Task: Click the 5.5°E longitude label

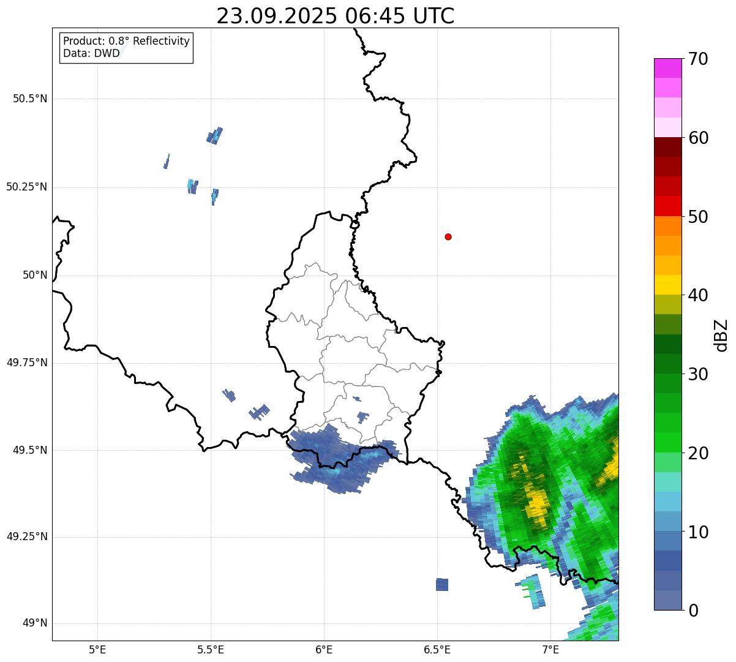Action: 211,650
